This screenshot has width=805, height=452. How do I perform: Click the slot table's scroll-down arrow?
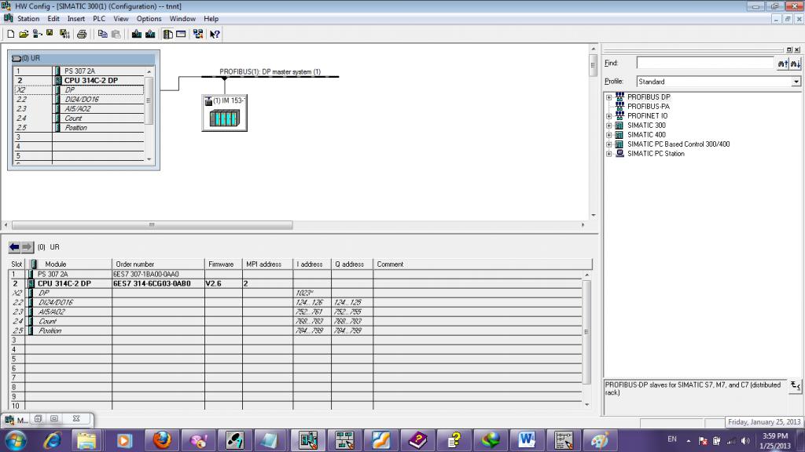(586, 405)
